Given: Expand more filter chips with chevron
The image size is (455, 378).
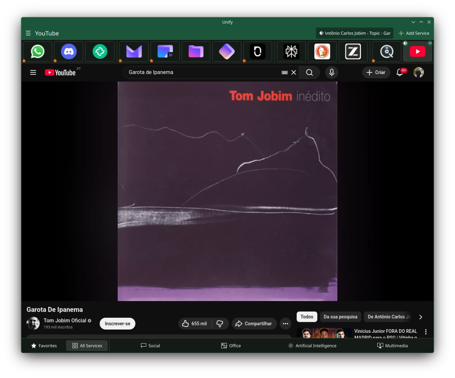Looking at the screenshot, I should coord(421,317).
